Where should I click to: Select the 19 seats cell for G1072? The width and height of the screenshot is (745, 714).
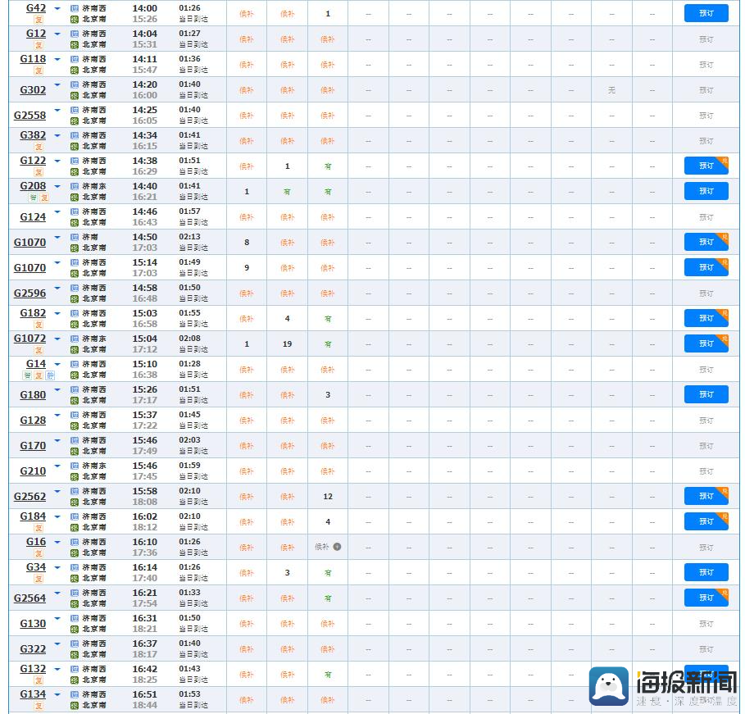(x=287, y=344)
